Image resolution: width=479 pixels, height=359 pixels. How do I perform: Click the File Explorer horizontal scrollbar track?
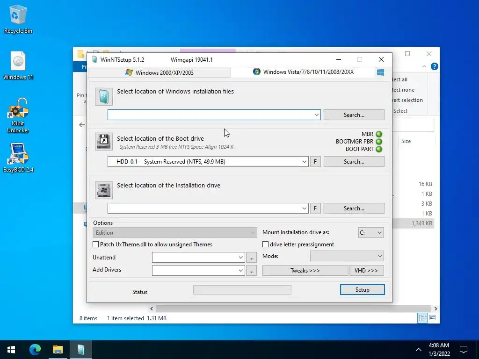pos(293,309)
